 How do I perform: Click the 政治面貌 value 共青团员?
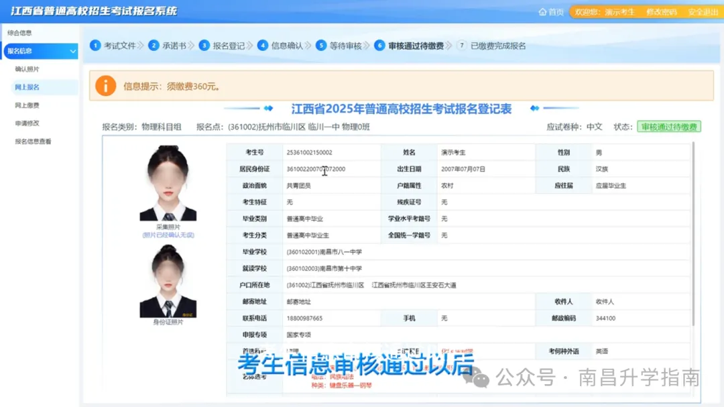tap(299, 186)
